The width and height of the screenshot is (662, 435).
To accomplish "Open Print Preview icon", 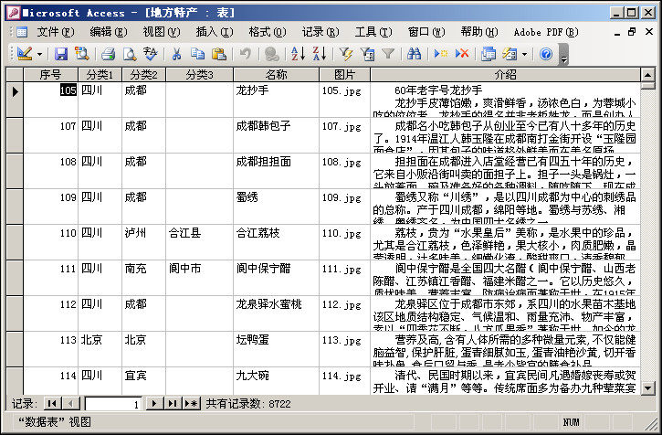I will [129, 54].
